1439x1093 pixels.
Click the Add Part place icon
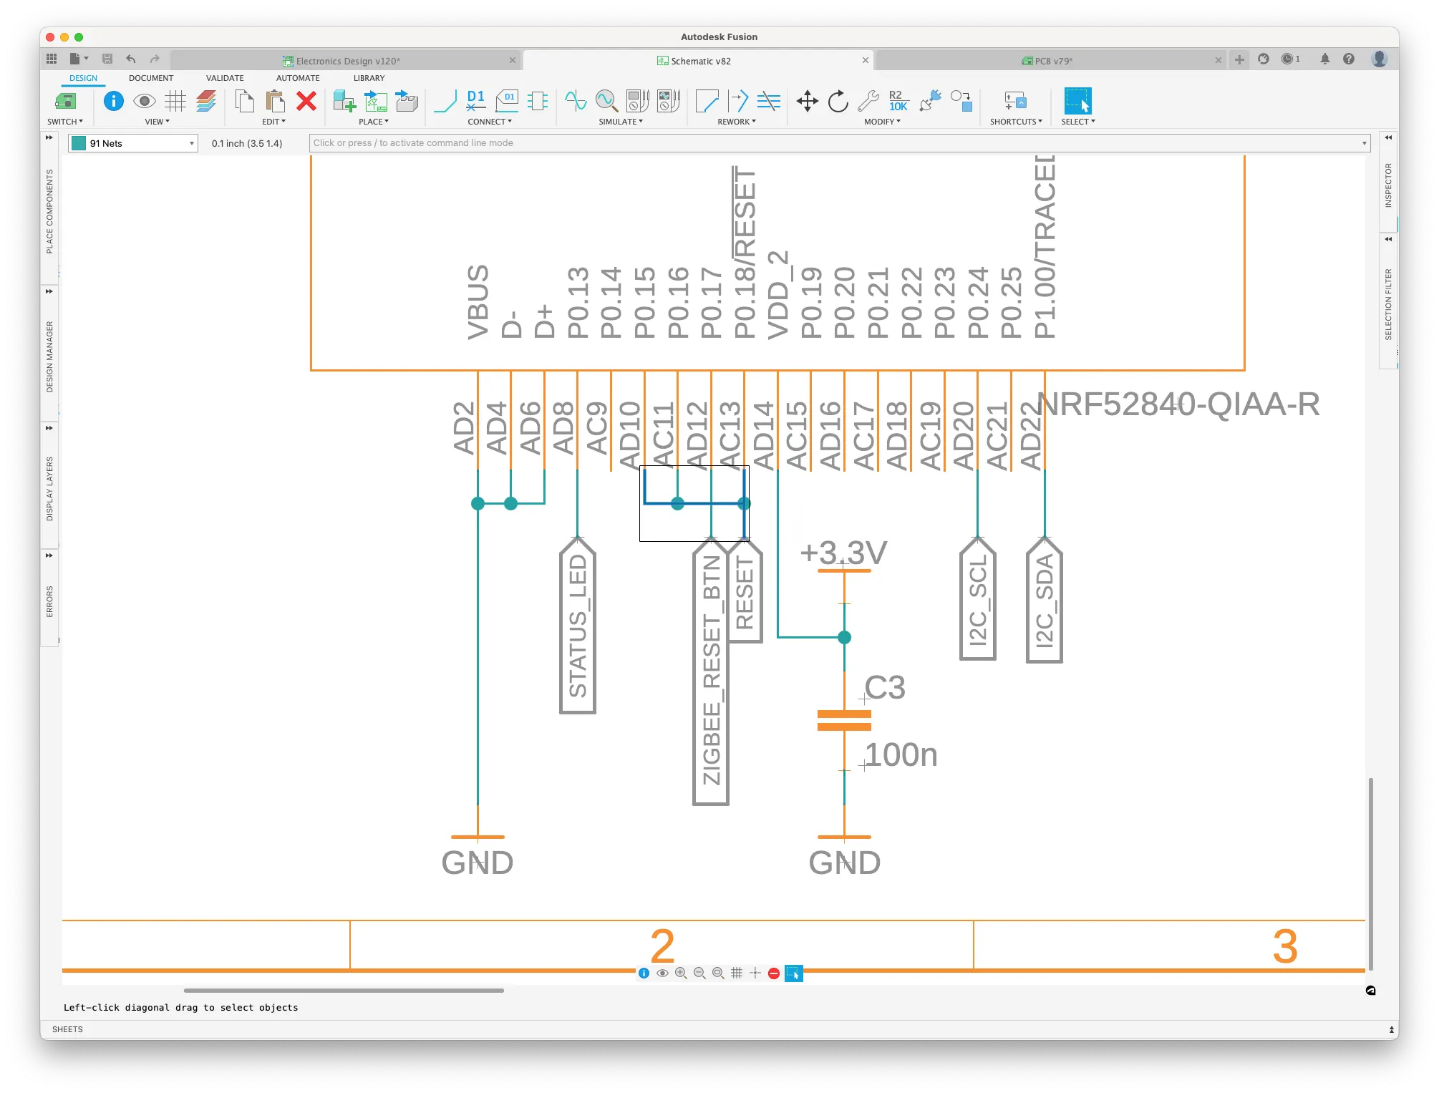click(344, 101)
